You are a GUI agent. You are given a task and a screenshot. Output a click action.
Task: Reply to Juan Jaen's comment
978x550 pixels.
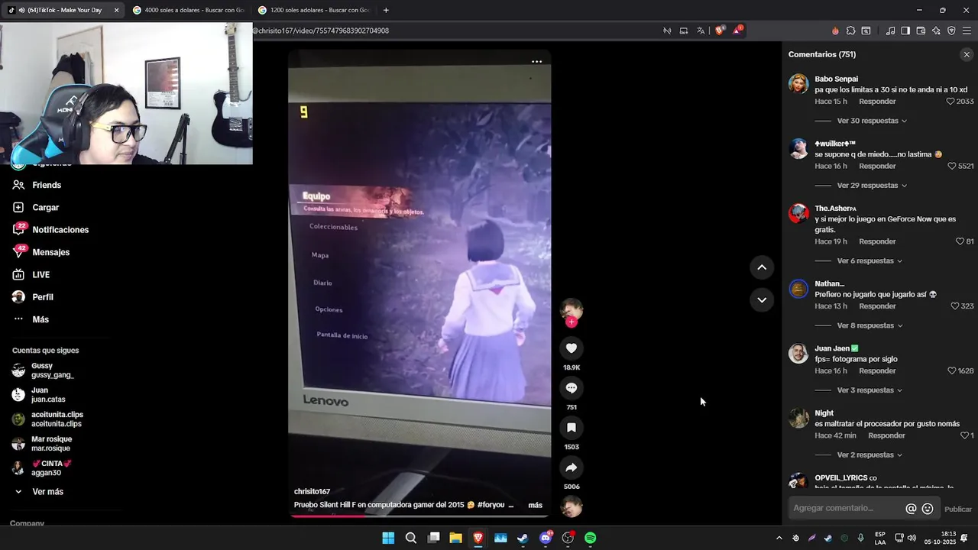coord(877,370)
